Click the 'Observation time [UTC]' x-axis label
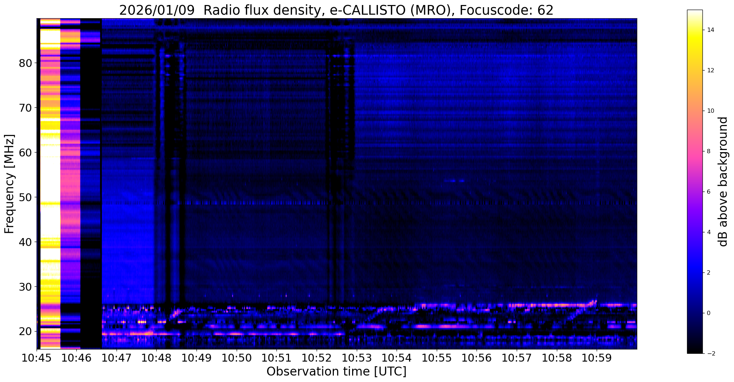Image resolution: width=734 pixels, height=382 pixels. pos(336,372)
